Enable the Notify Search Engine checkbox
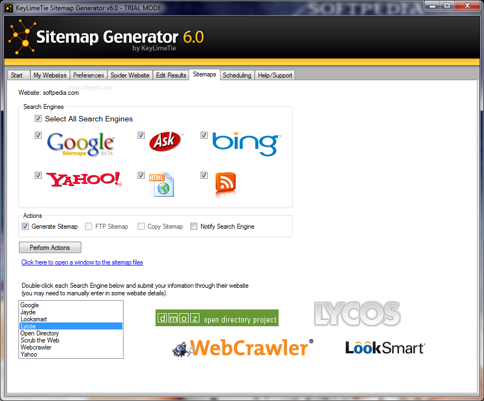Screen dimensions: 484x401 coord(194,227)
